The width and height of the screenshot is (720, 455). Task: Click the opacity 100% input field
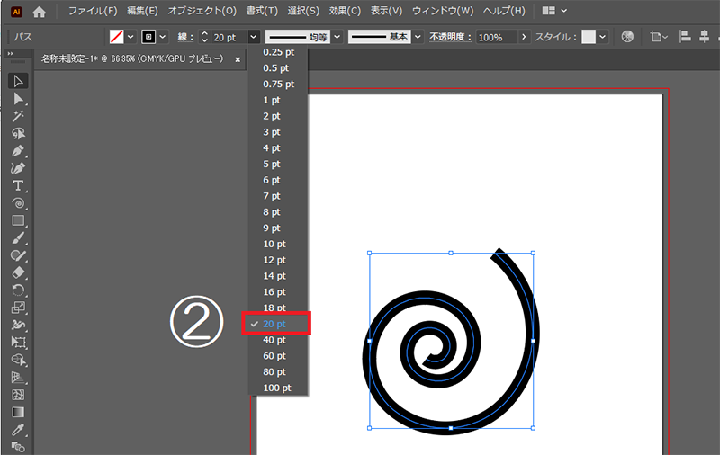pos(496,38)
